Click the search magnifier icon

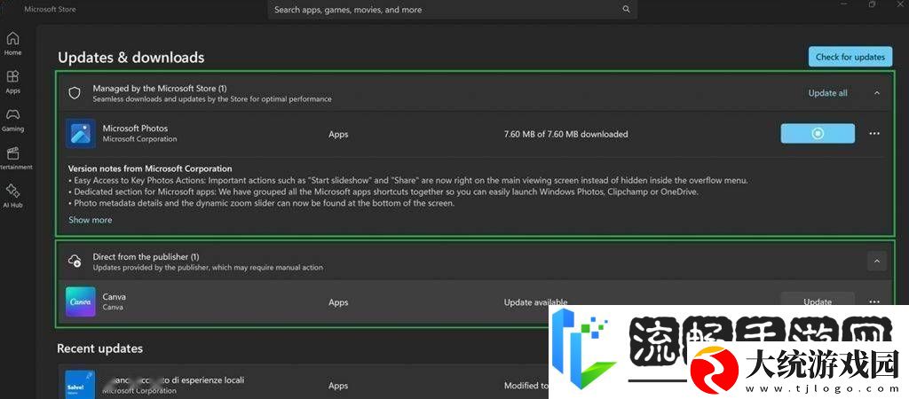pyautogui.click(x=626, y=9)
